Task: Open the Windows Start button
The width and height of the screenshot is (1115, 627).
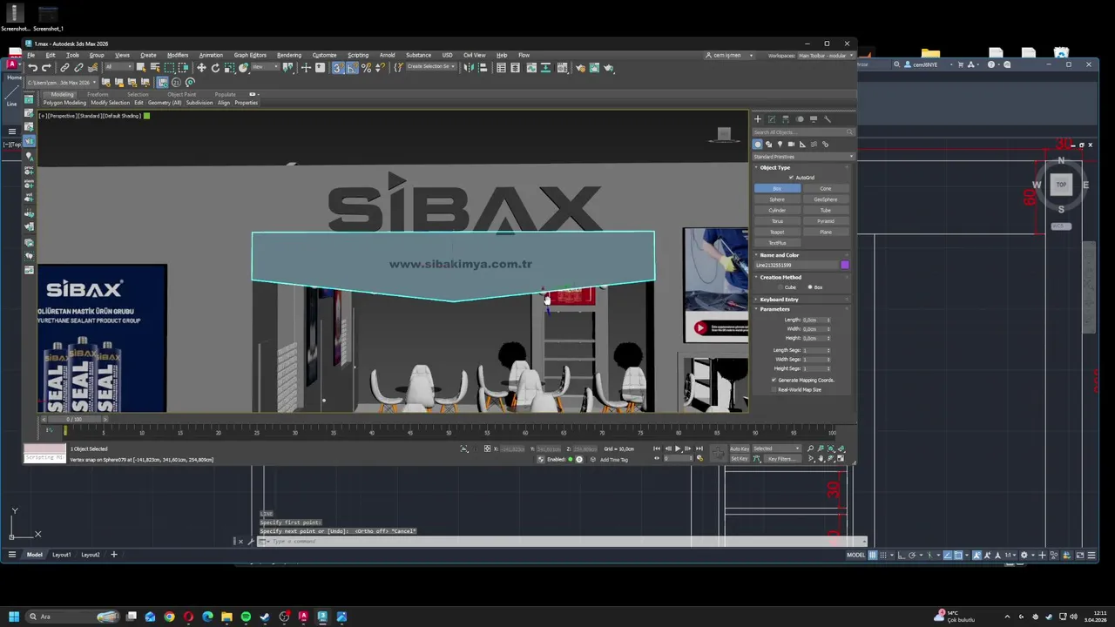Action: (x=13, y=617)
